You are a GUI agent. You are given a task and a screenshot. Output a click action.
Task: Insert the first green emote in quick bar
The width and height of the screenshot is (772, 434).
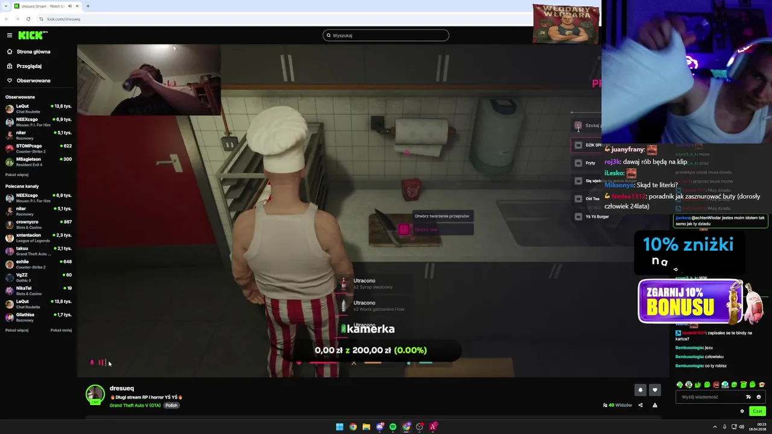[x=680, y=385]
